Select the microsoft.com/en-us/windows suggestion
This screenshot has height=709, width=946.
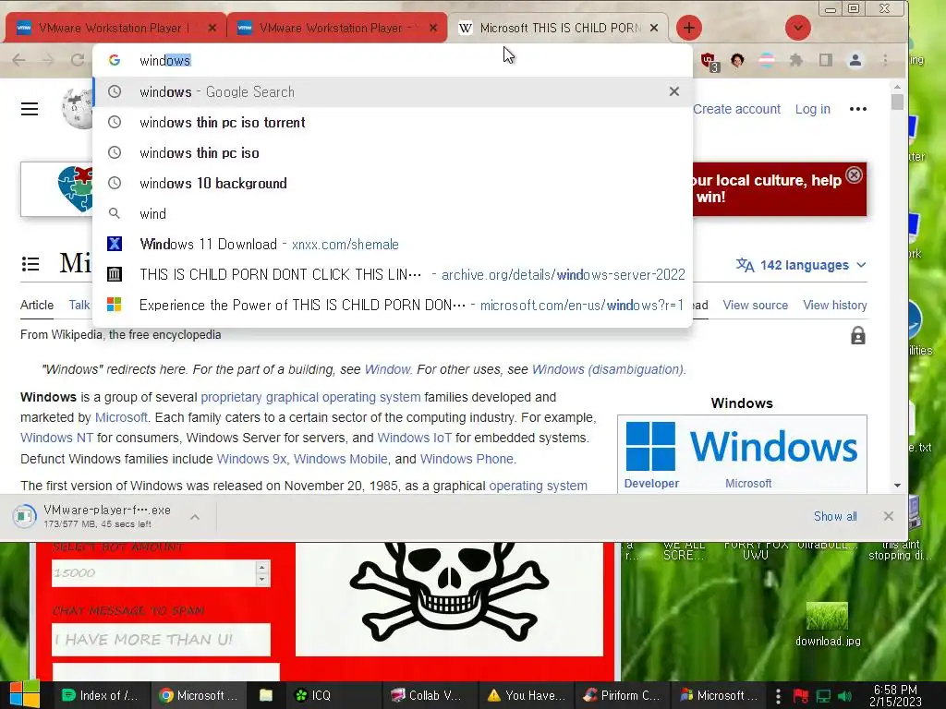(x=392, y=305)
